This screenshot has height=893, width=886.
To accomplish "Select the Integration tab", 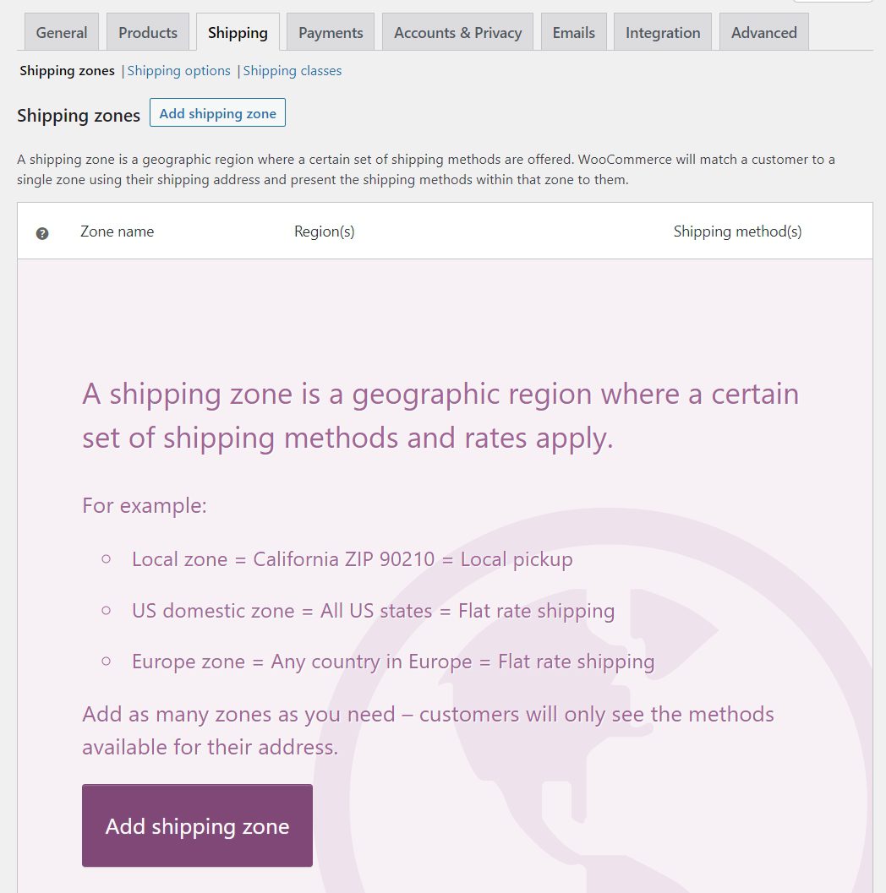I will pyautogui.click(x=663, y=31).
